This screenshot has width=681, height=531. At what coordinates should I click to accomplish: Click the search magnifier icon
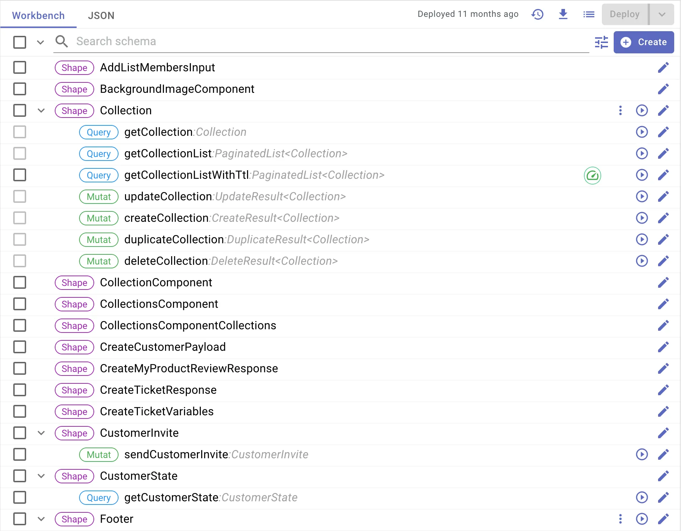click(x=62, y=41)
